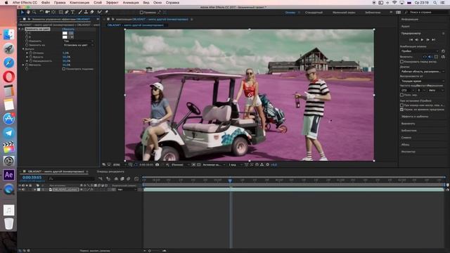The height and width of the screenshot is (253, 450).
Task: Expand the Info panel
Action: (x=409, y=19)
